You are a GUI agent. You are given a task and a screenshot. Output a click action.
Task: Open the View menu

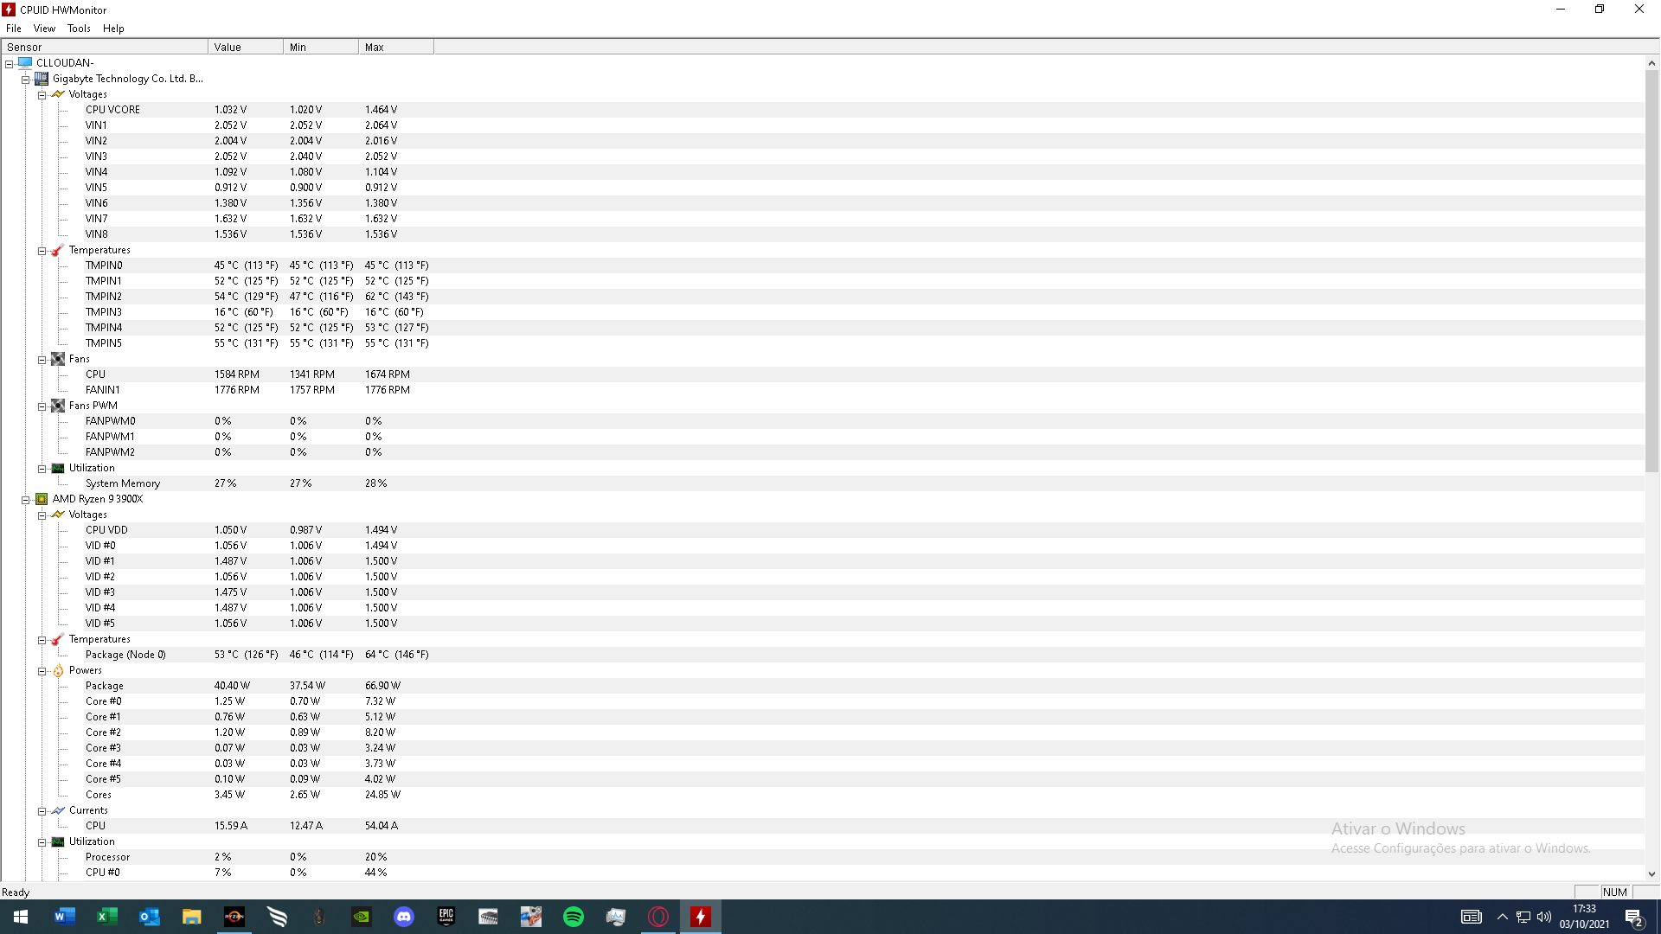44,28
